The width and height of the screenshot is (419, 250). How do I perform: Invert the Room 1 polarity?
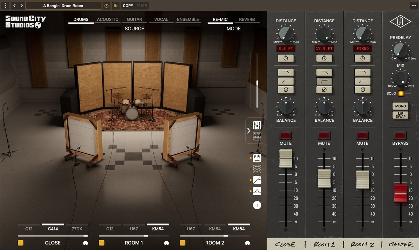click(324, 90)
